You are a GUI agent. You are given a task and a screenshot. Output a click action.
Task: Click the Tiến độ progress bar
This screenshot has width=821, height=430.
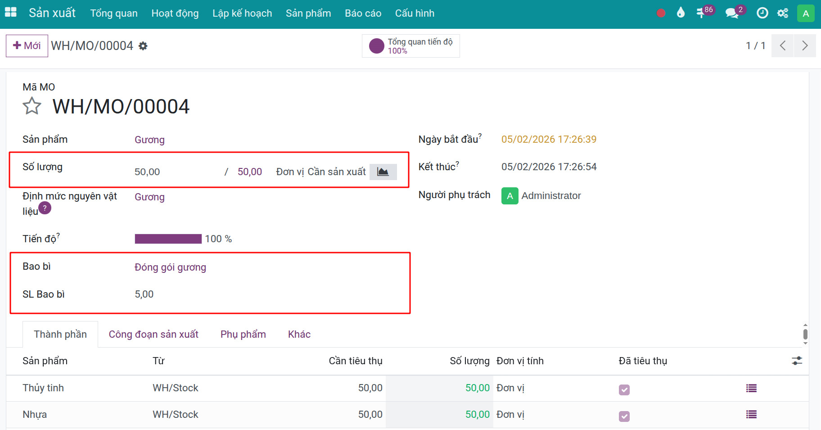tap(168, 239)
